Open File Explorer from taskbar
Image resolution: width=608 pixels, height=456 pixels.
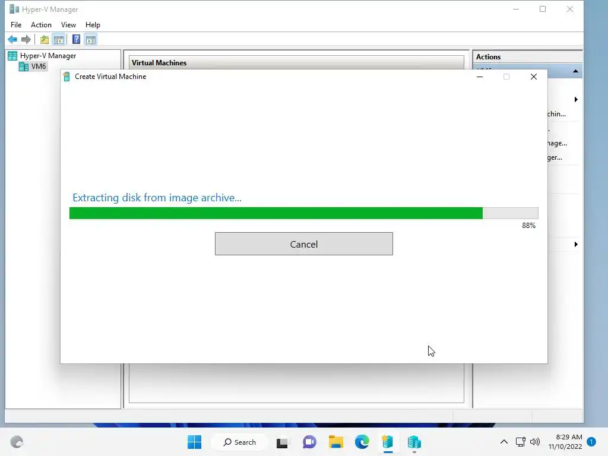[336, 442]
